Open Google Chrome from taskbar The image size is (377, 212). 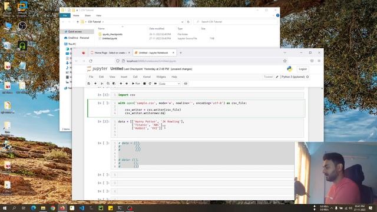(x=52, y=208)
